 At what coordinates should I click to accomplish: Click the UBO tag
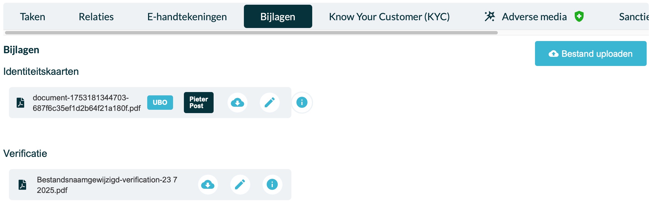[x=160, y=103]
